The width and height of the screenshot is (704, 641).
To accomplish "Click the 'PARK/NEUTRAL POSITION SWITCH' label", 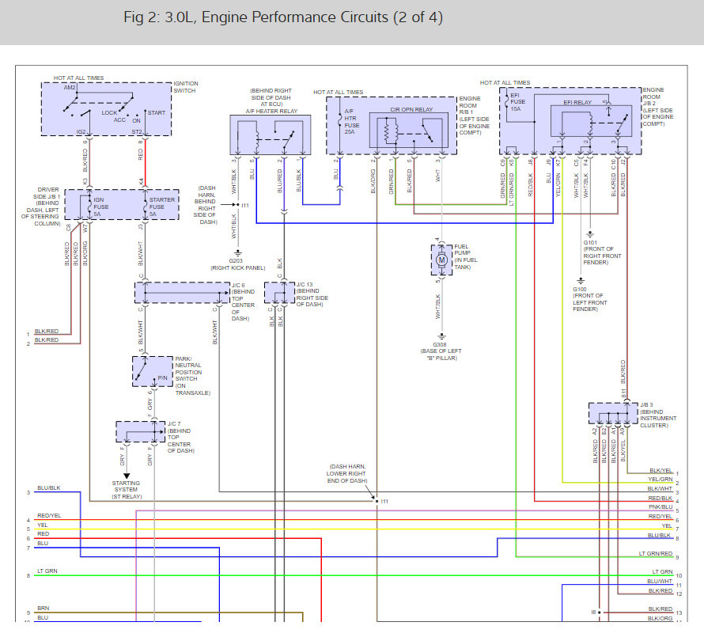I will tap(192, 376).
